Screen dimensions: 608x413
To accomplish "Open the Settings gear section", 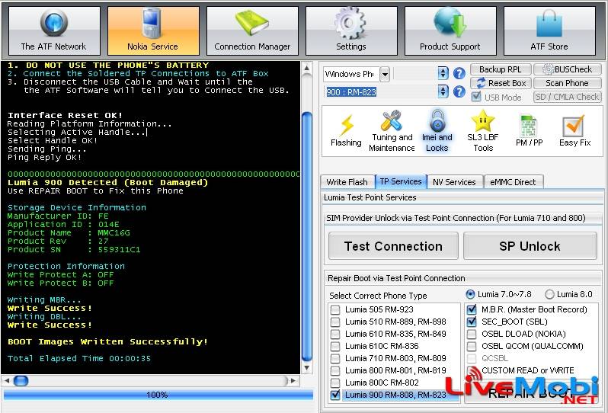I will click(351, 30).
